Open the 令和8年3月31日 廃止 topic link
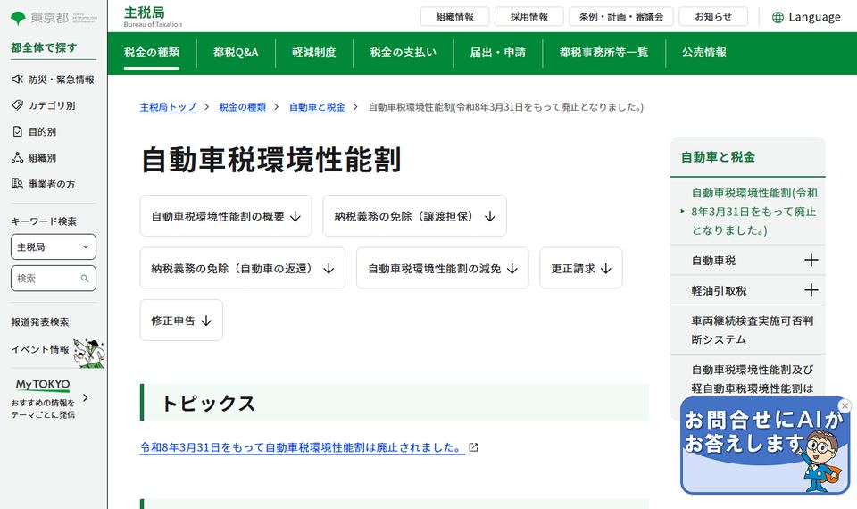This screenshot has width=857, height=509. coord(303,447)
